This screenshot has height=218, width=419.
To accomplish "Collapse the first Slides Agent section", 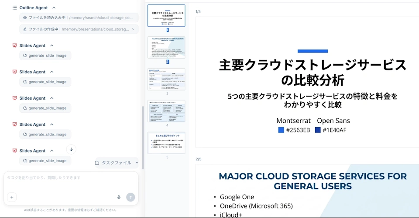I will pos(52,45).
